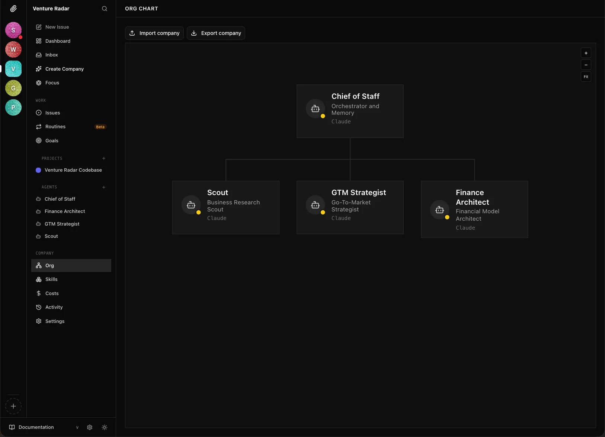Open the Inbox panel
The height and width of the screenshot is (437, 605).
[x=51, y=55]
